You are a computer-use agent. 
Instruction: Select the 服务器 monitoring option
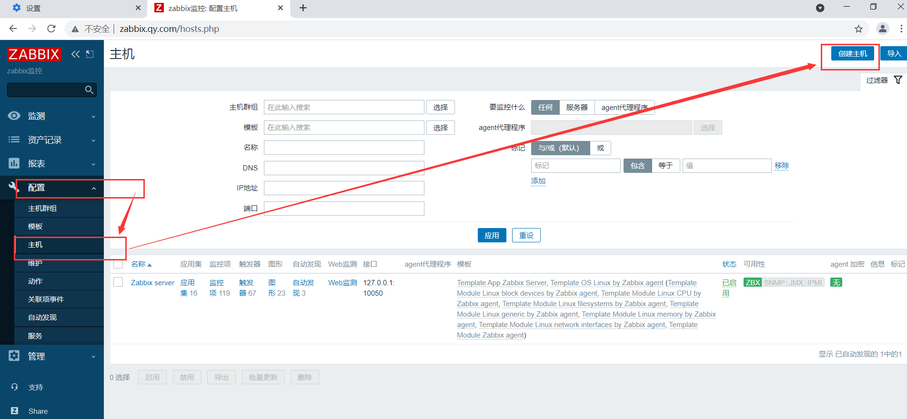pos(577,108)
